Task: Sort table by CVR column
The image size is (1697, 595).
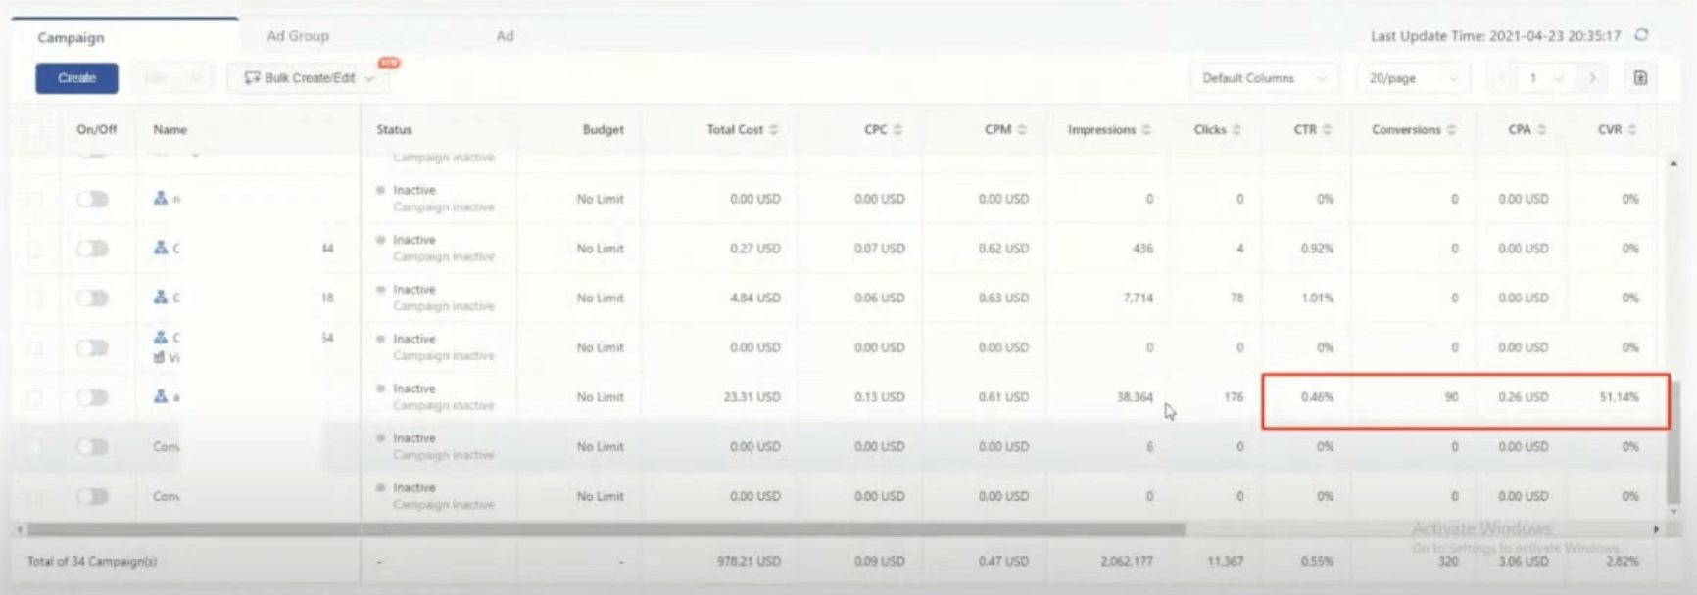Action: pyautogui.click(x=1632, y=130)
